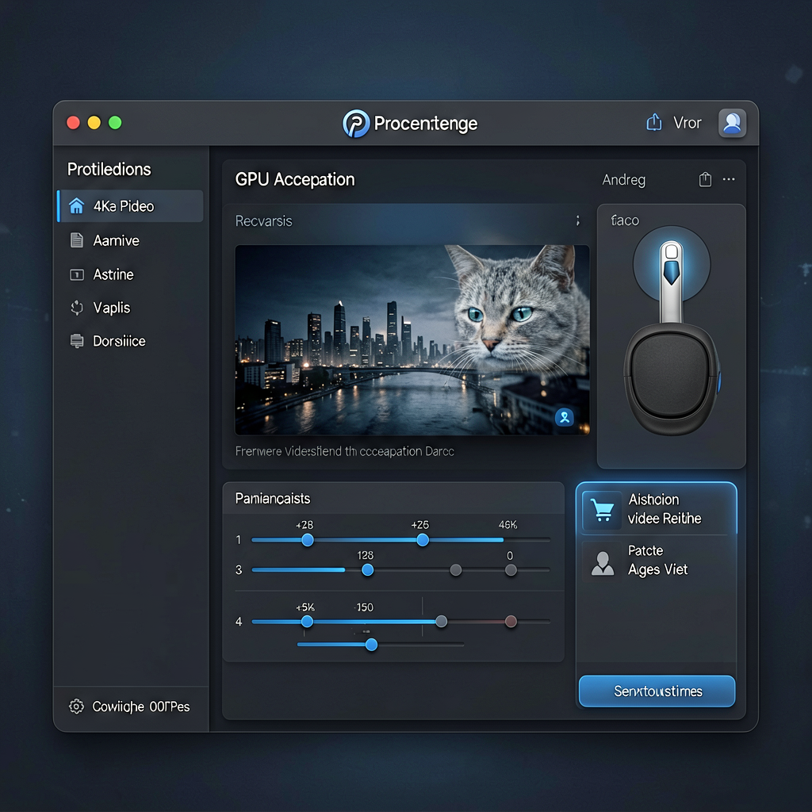Viewport: 812px width, 812px height.
Task: Minimize window with yellow button
Action: [x=94, y=123]
